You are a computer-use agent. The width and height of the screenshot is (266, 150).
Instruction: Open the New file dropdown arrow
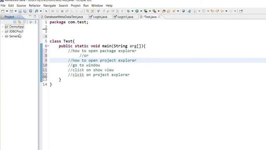pyautogui.click(x=7, y=11)
